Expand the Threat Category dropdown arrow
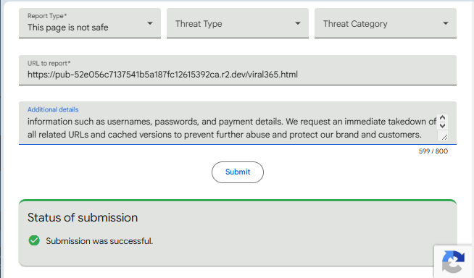The height and width of the screenshot is (278, 474). [446, 23]
